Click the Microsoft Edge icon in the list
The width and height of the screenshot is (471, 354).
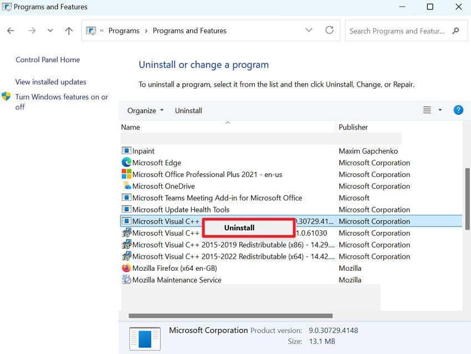click(x=125, y=163)
